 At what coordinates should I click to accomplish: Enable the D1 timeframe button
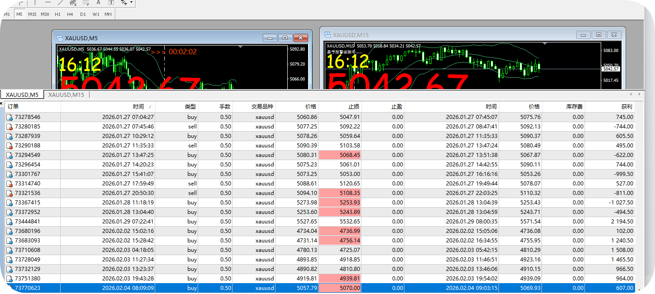click(83, 14)
